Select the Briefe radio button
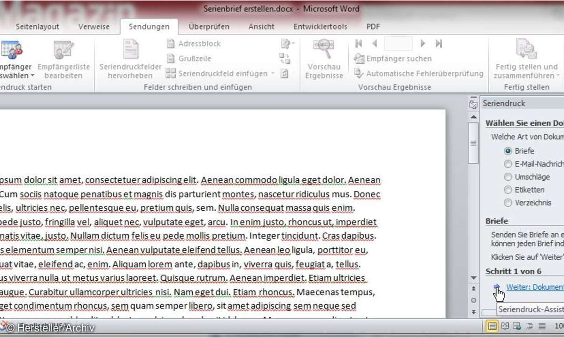 [508, 151]
